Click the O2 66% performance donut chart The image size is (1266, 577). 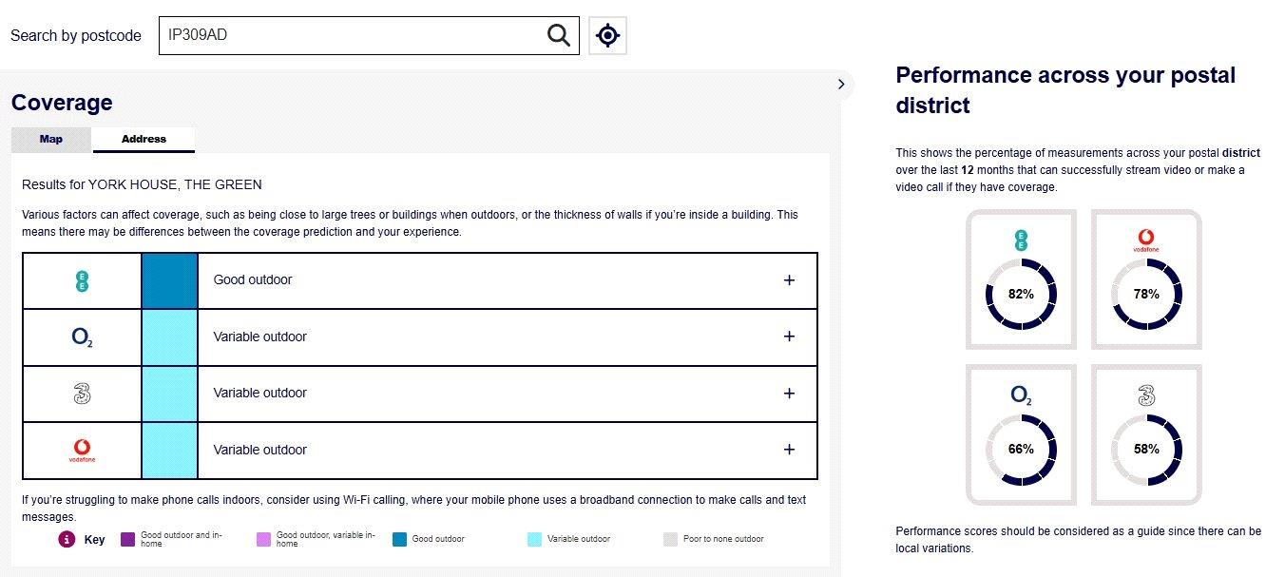coord(1021,449)
